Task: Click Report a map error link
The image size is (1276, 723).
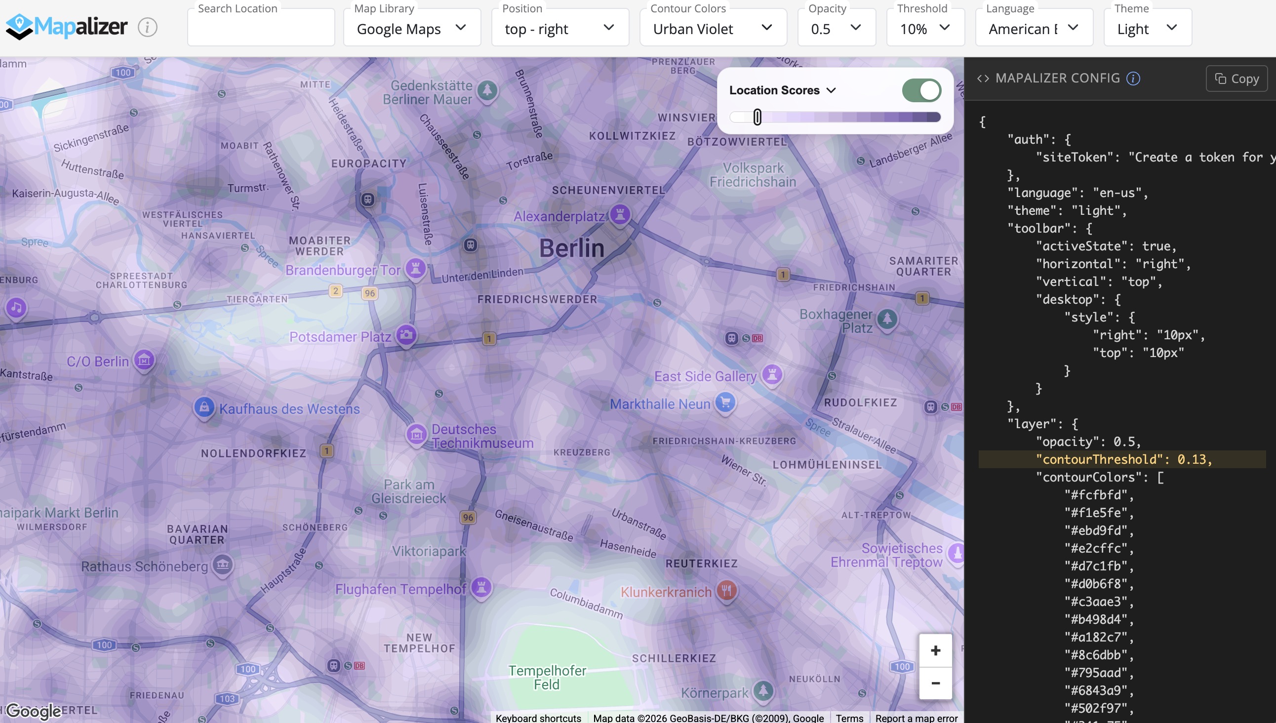Action: (917, 718)
